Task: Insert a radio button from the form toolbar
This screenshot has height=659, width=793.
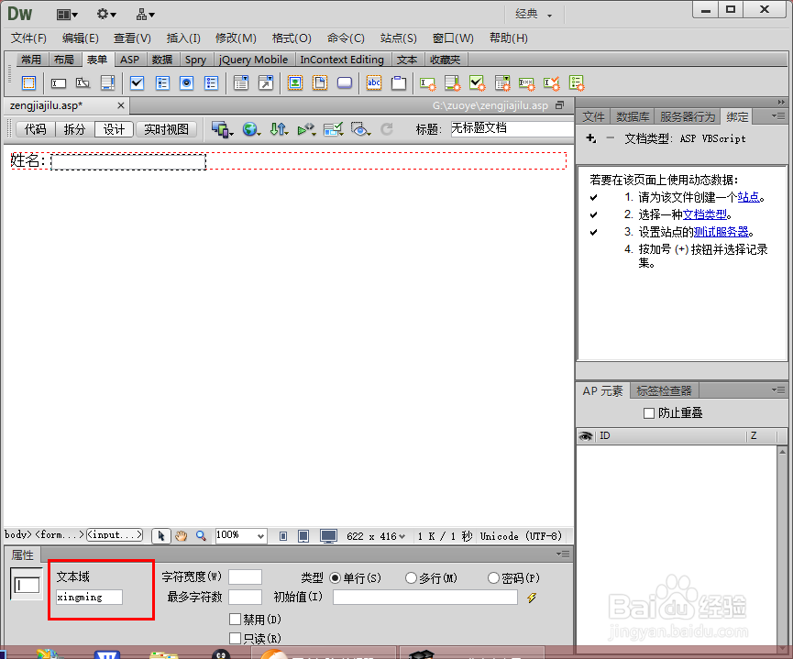Action: 187,82
